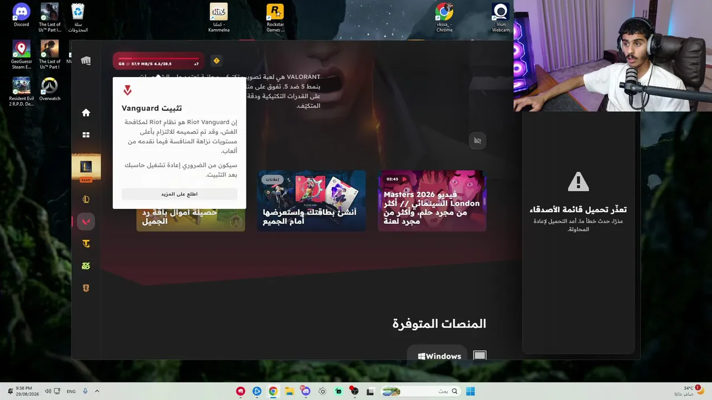
Task: Open the Windows Start menu
Action: click(471, 392)
